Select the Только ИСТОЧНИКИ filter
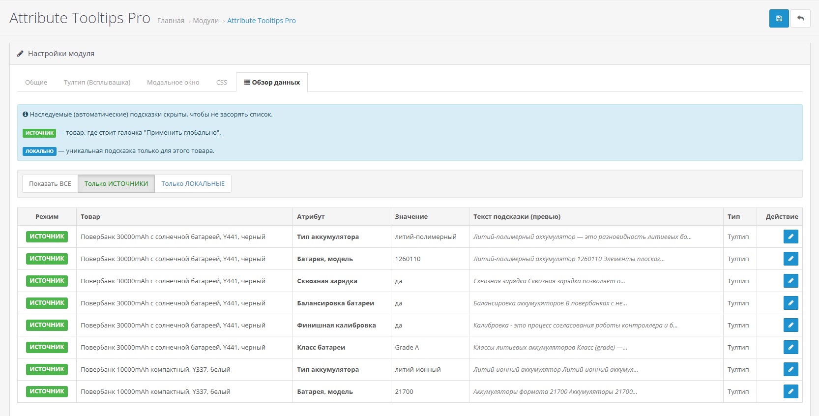819x416 pixels. click(x=116, y=183)
